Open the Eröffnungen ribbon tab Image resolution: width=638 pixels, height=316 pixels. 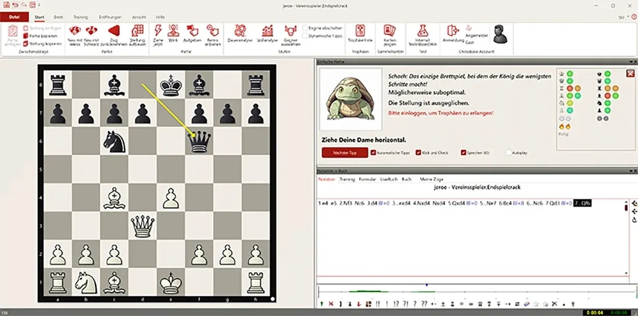point(110,17)
